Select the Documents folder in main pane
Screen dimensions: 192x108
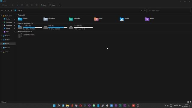coord(46,19)
